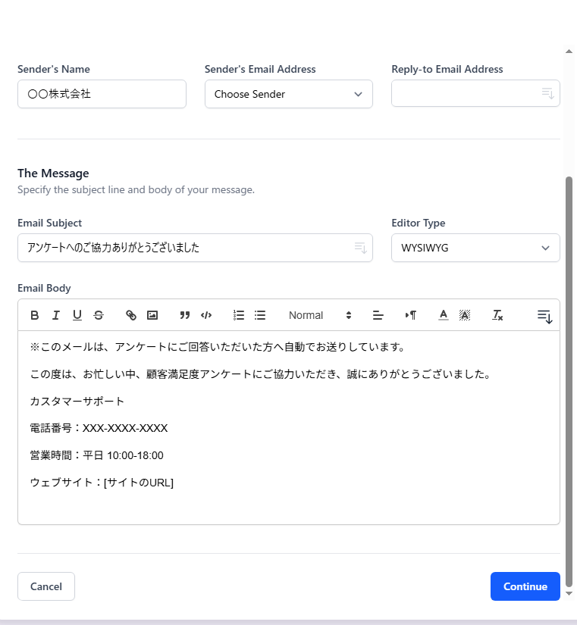Toggle underline formatting button
Image resolution: width=577 pixels, height=625 pixels.
77,315
